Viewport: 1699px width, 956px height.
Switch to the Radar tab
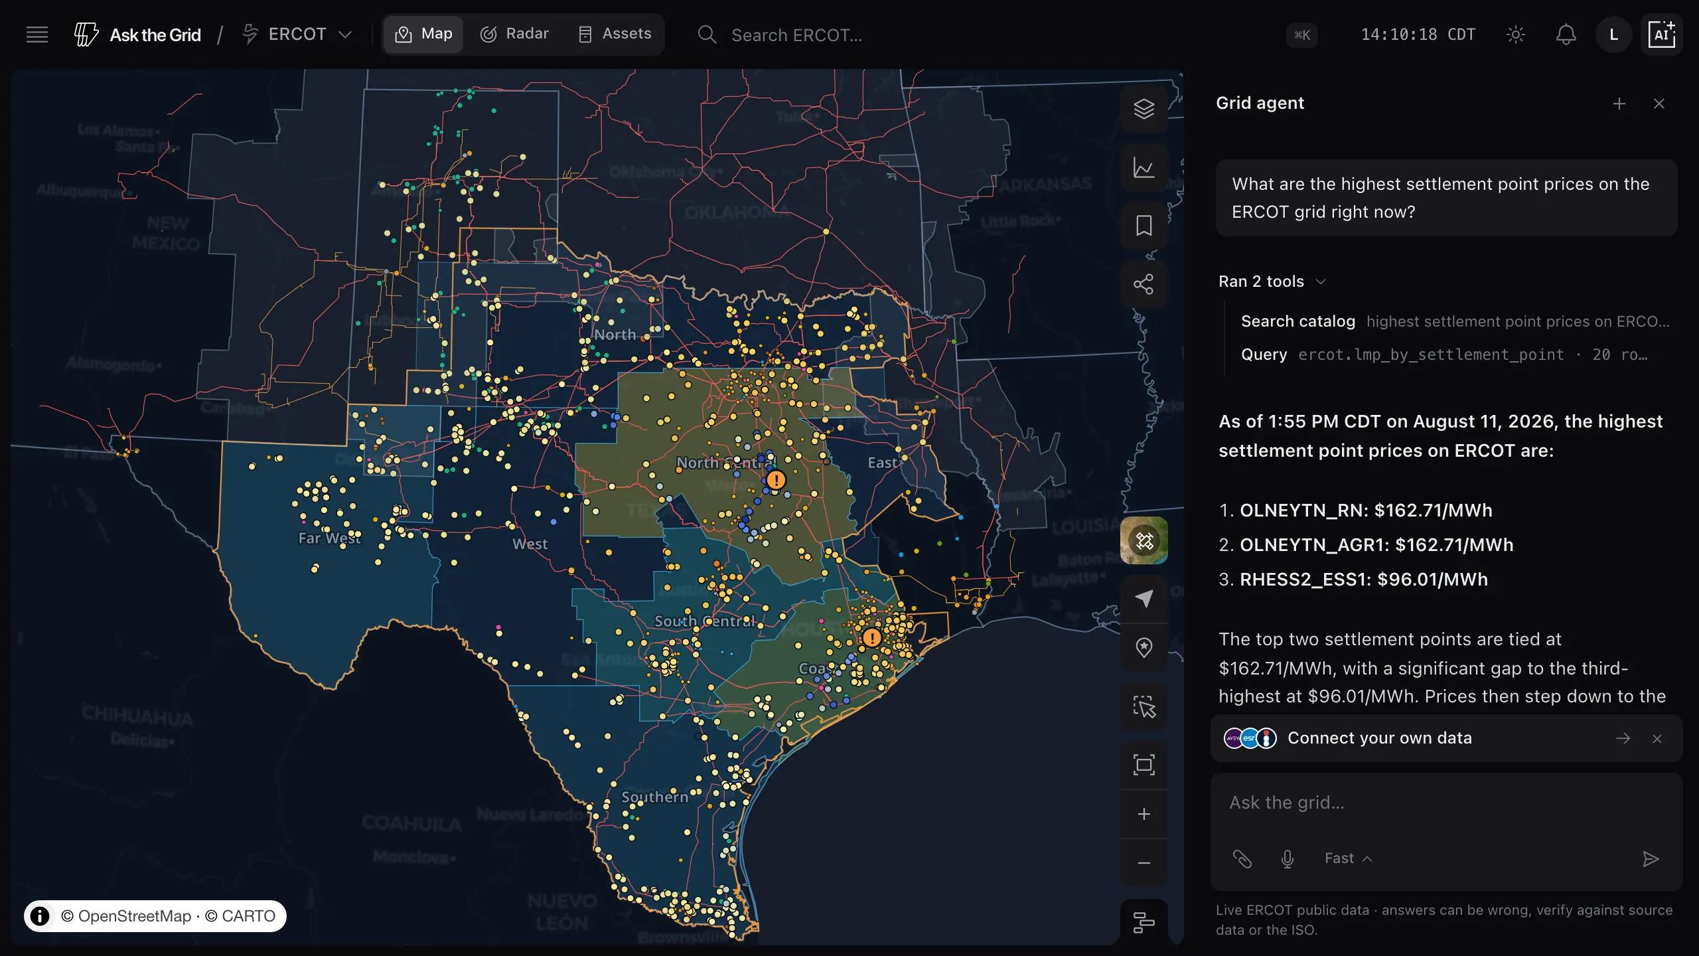point(514,34)
